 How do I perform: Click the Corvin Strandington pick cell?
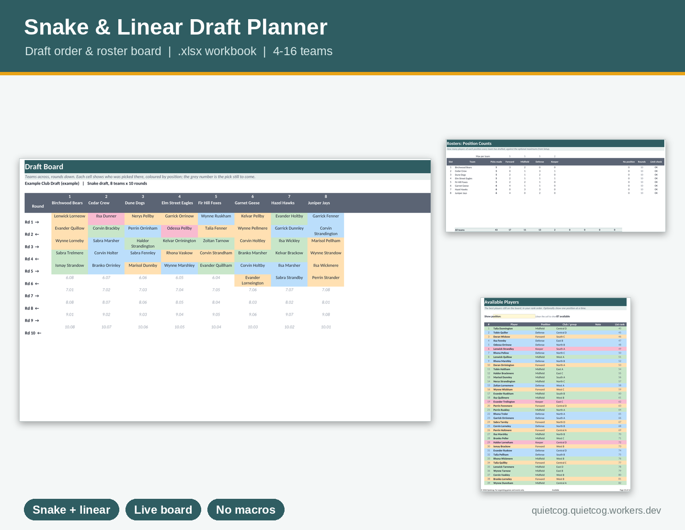click(x=326, y=231)
